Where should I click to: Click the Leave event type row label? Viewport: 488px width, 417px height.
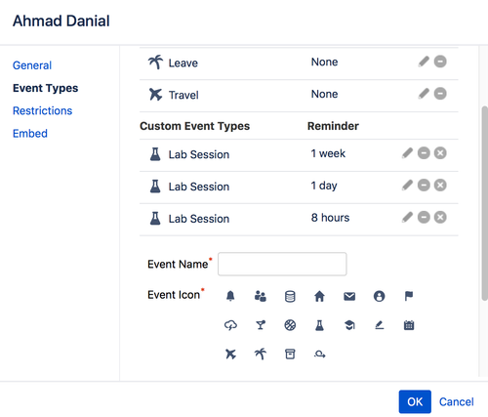coord(183,63)
